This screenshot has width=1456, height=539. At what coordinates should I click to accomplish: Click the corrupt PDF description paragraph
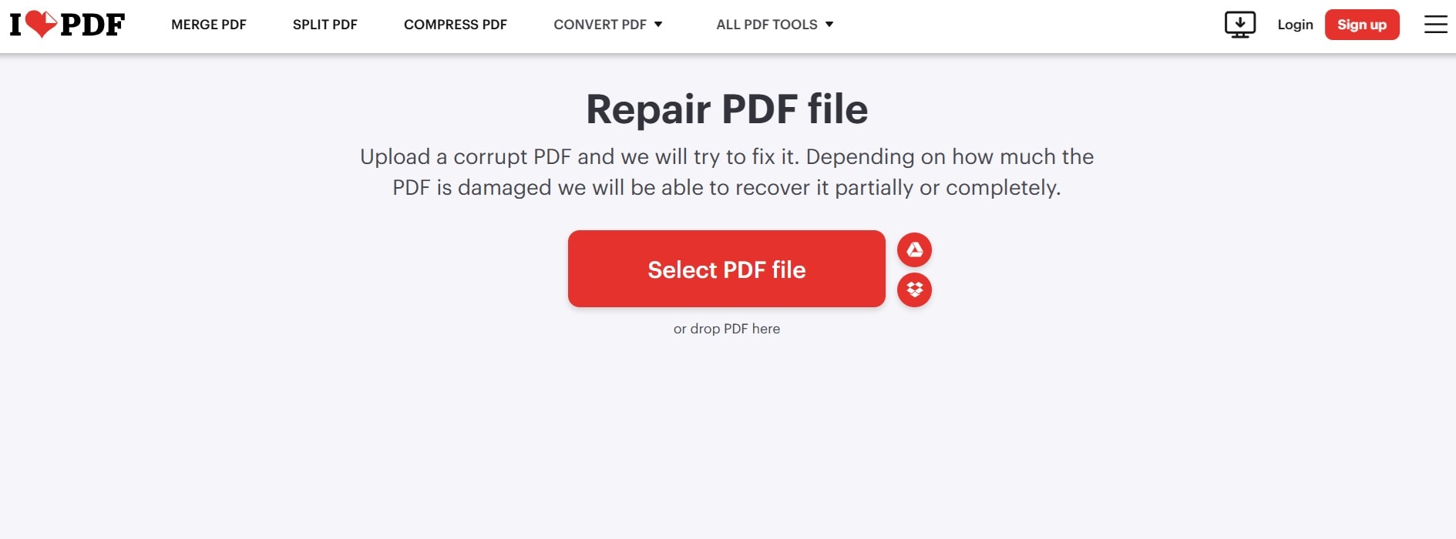pos(727,172)
